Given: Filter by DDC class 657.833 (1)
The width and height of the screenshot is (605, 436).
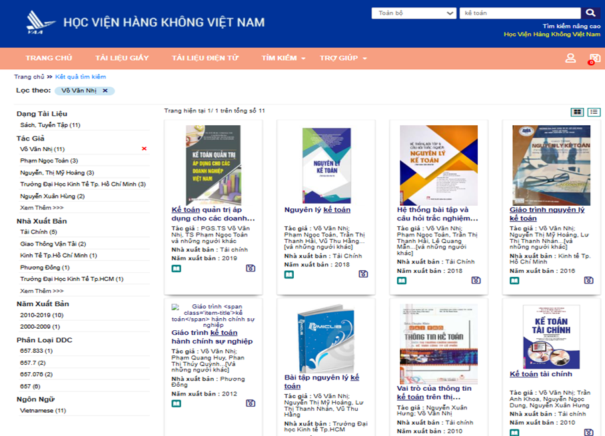Looking at the screenshot, I should click(36, 351).
